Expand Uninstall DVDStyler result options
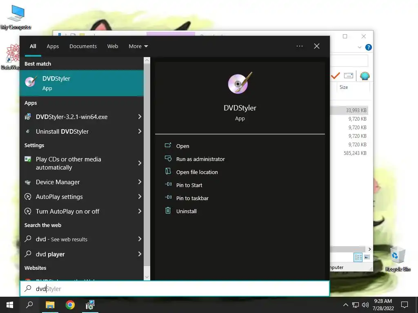The width and height of the screenshot is (418, 313). point(140,131)
